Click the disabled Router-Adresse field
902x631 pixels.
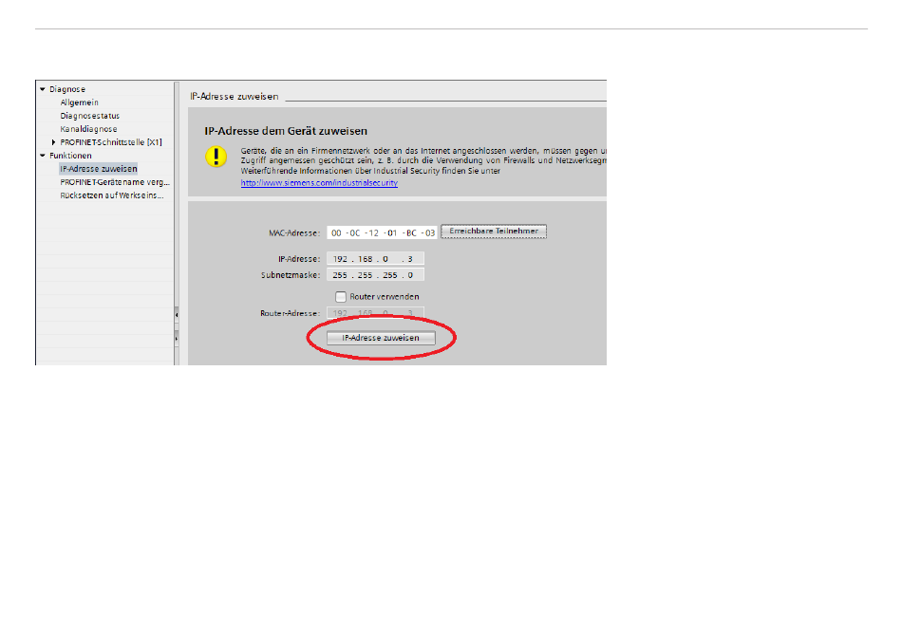pyautogui.click(x=375, y=313)
